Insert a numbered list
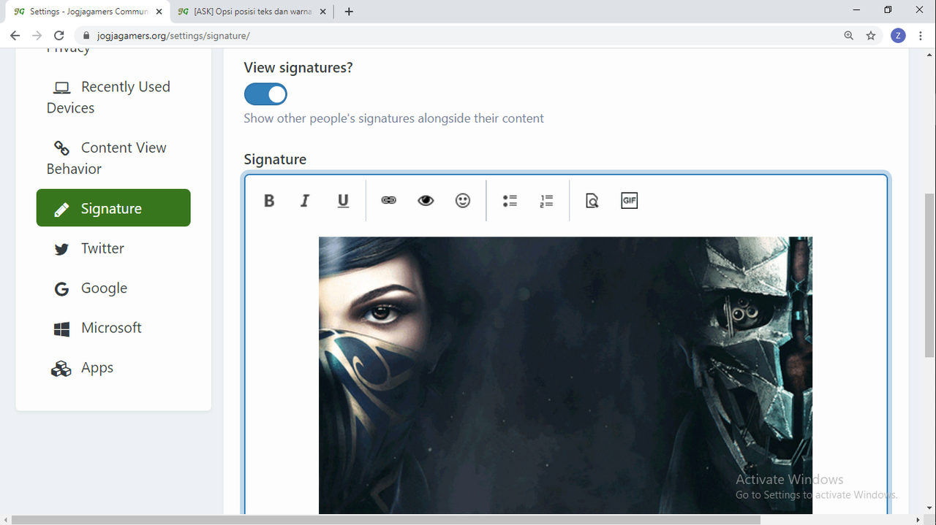The width and height of the screenshot is (936, 525). [546, 201]
